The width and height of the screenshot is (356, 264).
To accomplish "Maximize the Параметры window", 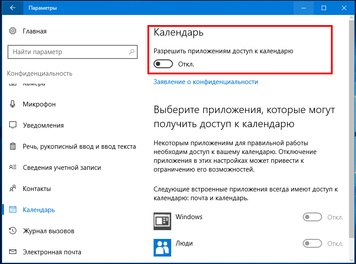I will [324, 8].
